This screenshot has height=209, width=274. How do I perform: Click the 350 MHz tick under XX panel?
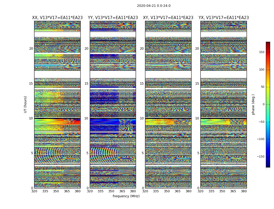coord(56,191)
